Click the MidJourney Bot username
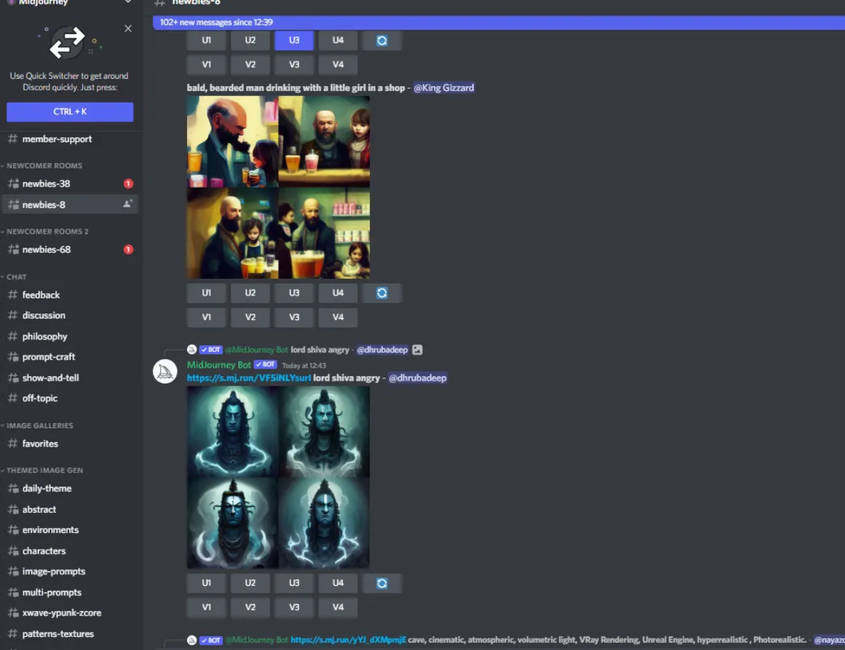Image resolution: width=845 pixels, height=650 pixels. pyautogui.click(x=219, y=365)
